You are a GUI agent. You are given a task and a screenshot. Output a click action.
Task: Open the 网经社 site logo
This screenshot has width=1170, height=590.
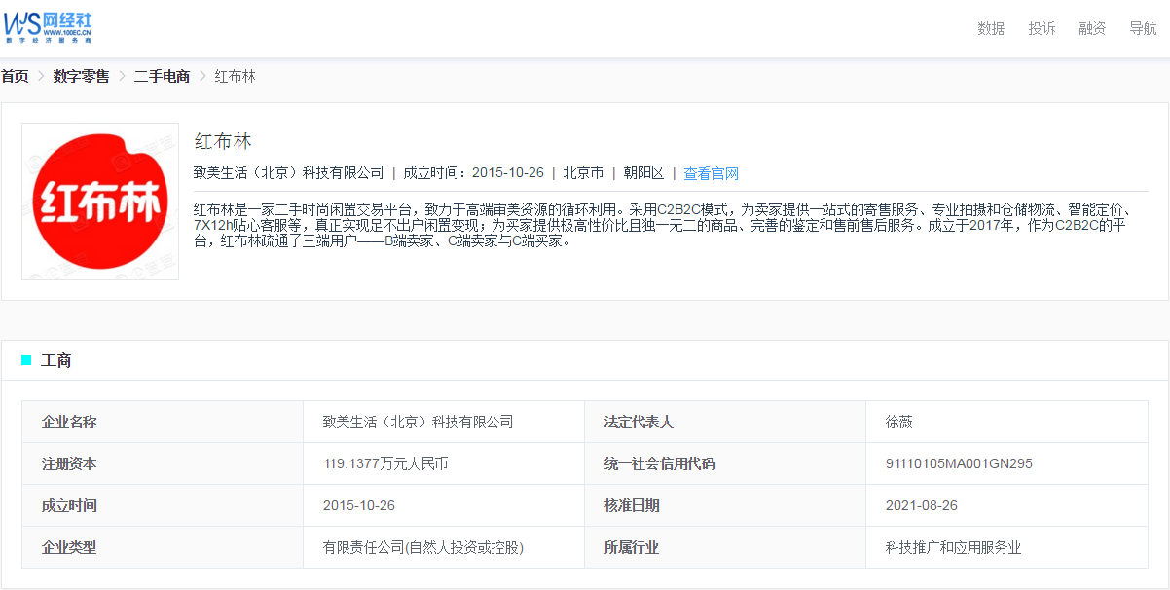click(x=49, y=27)
